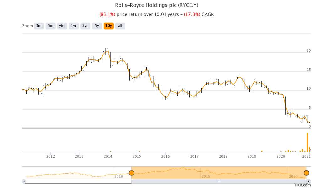This screenshot has height=188, width=314.
Task: Select the 3m zoom period
Action: pyautogui.click(x=38, y=26)
